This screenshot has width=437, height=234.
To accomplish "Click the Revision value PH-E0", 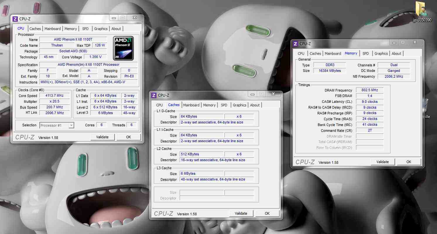I will click(129, 76).
